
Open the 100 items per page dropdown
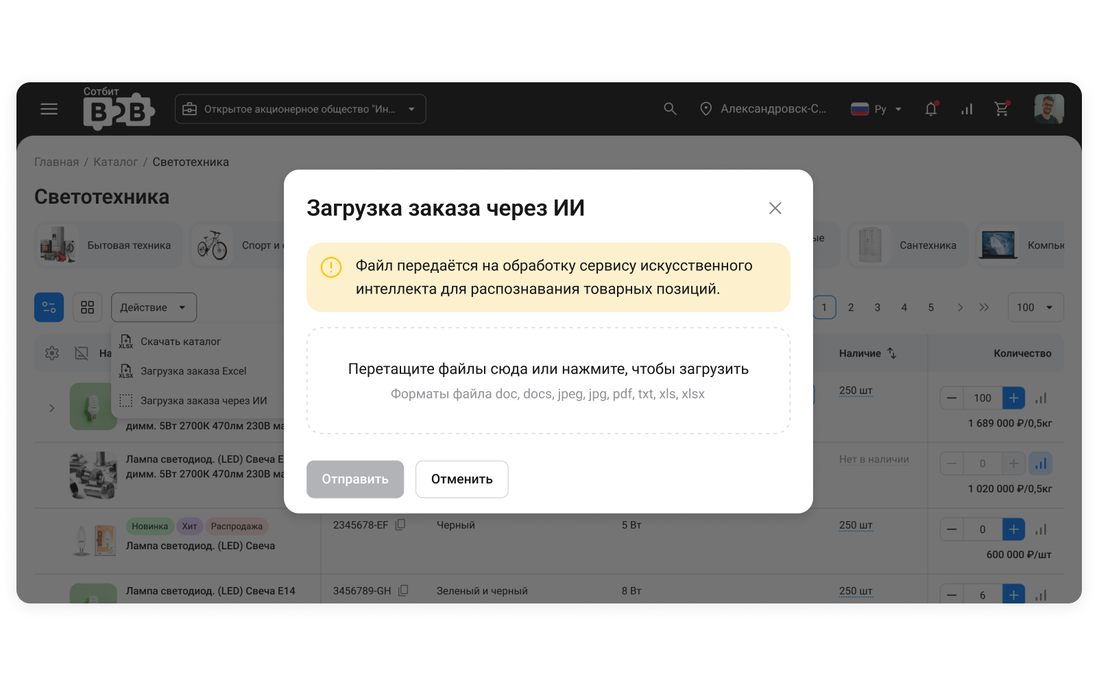click(x=1035, y=307)
